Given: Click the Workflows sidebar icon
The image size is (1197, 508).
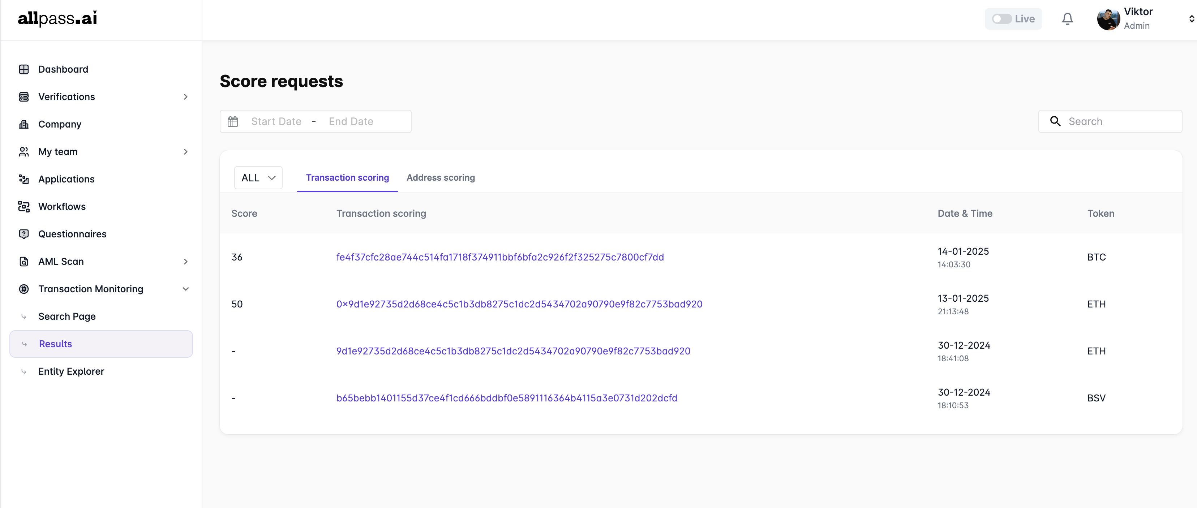Looking at the screenshot, I should (24, 206).
